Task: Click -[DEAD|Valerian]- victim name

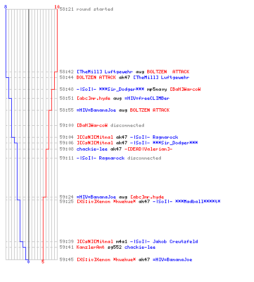Action: pos(148,149)
